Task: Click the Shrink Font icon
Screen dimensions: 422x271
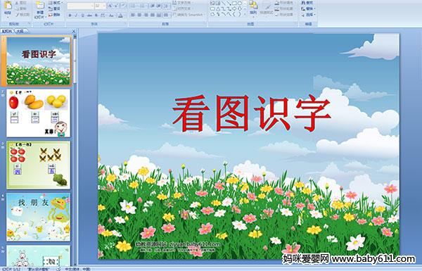Action: pyautogui.click(x=116, y=6)
